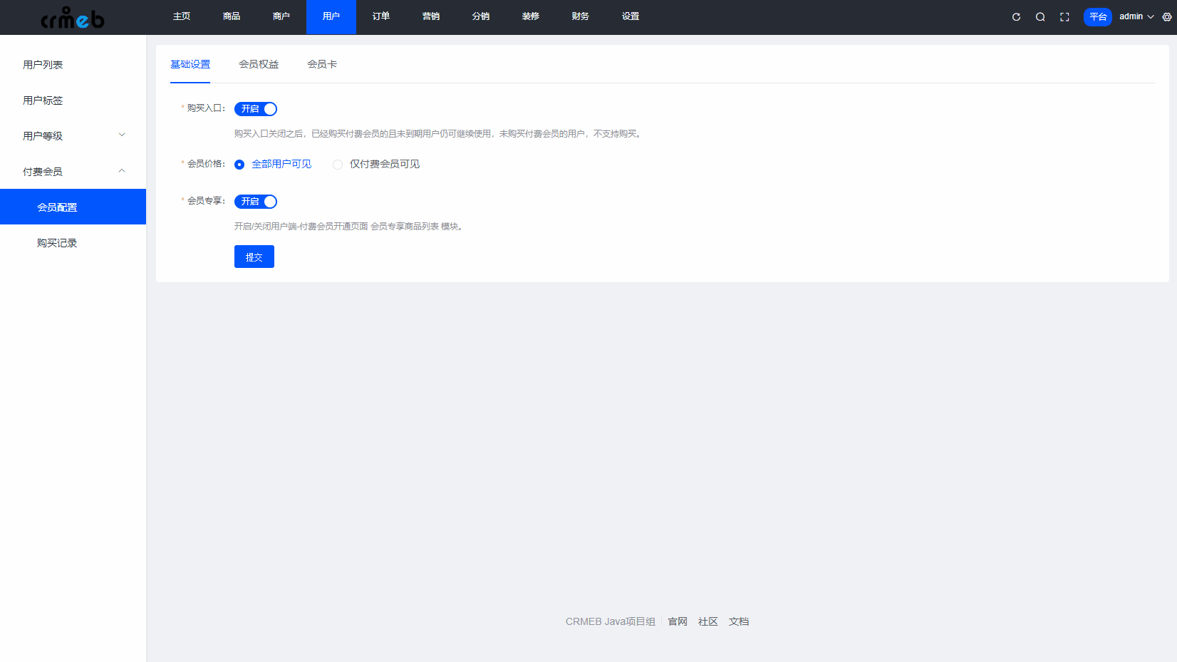The image size is (1177, 662).
Task: Open 财务 in top navigation
Action: tap(581, 16)
